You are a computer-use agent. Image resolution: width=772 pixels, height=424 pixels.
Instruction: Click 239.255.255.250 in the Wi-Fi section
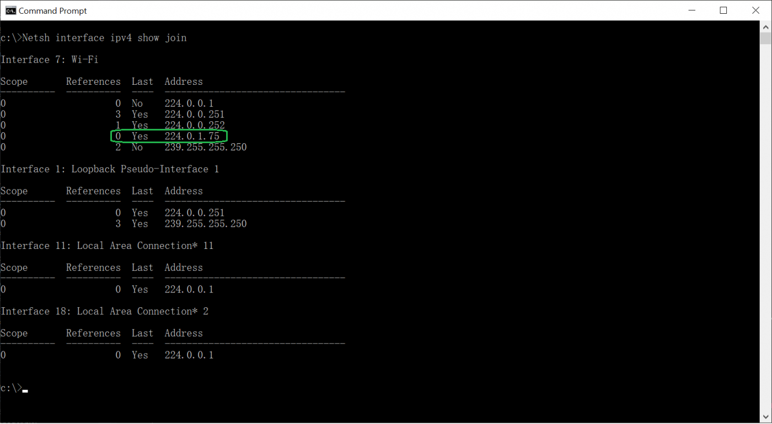205,147
